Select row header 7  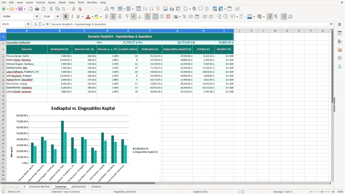coord(3,68)
